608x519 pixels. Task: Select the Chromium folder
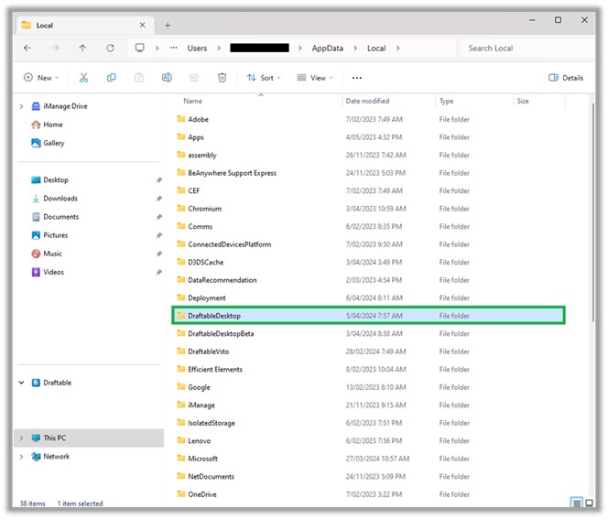(x=368, y=209)
